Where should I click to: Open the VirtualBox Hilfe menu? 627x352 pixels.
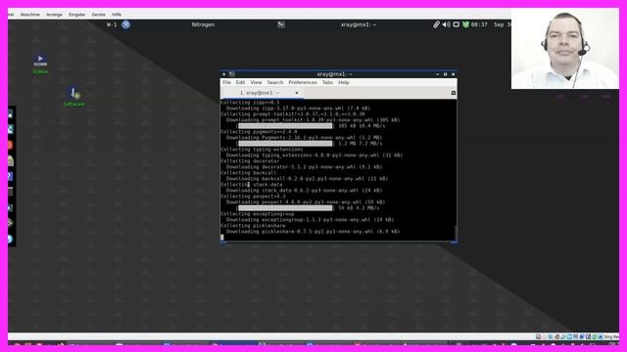117,15
